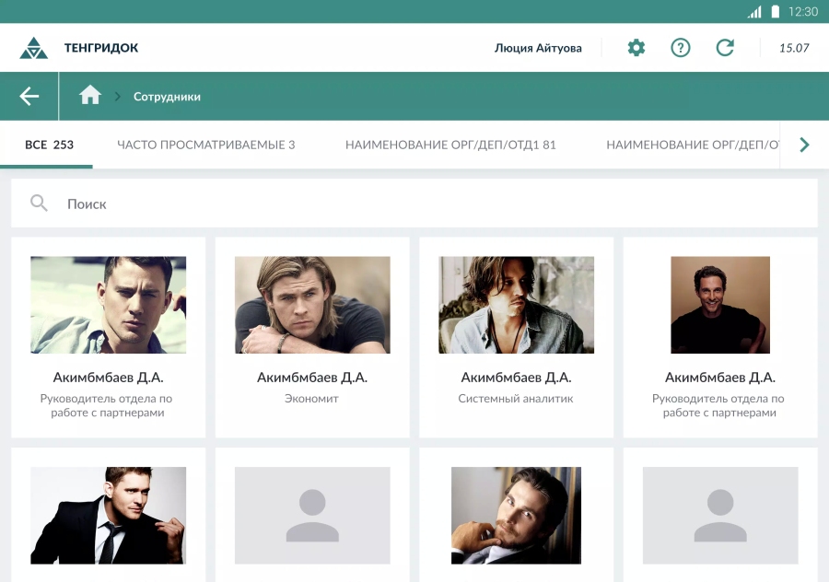Open photo of smiling man in black t-shirt
Screen dimensions: 829x582
[720, 305]
